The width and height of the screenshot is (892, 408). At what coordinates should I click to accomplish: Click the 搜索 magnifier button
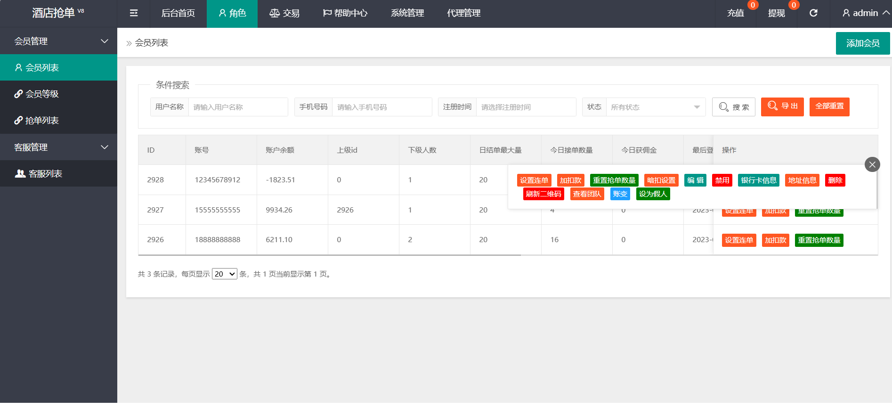click(x=733, y=107)
